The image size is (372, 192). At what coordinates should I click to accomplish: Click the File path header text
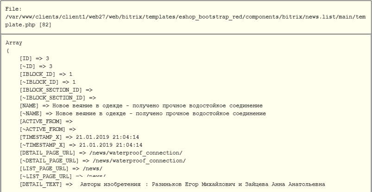185,17
